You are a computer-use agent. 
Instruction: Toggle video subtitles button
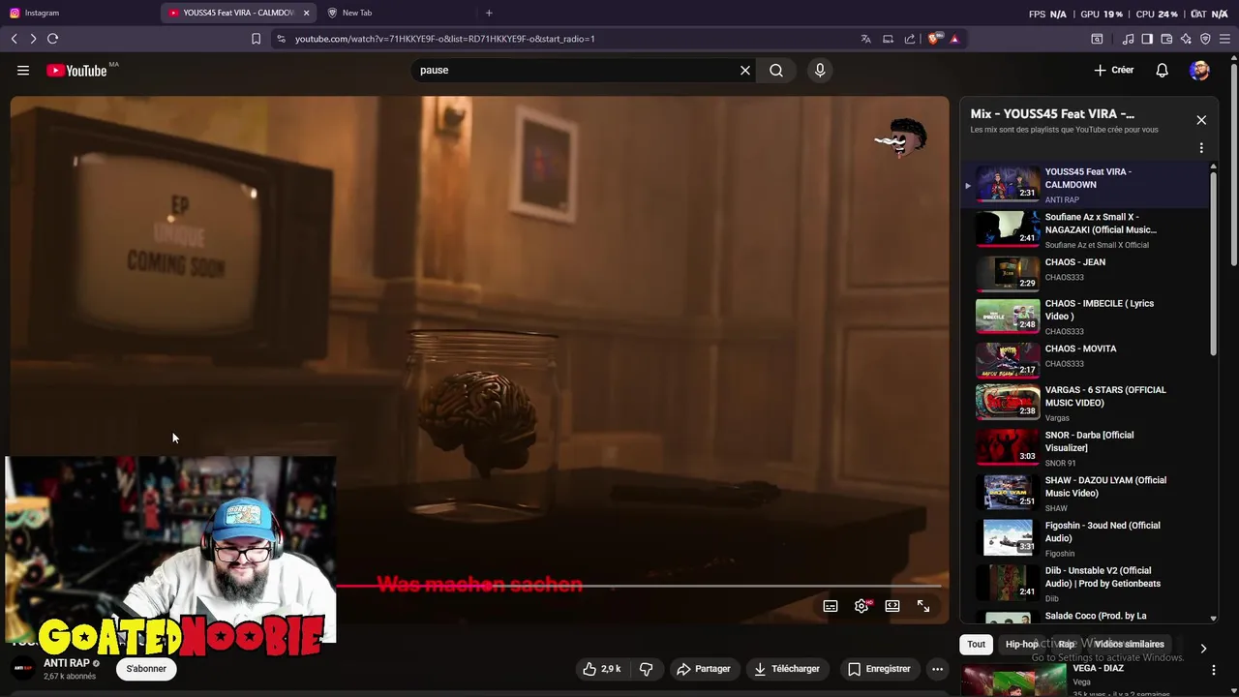click(x=831, y=606)
